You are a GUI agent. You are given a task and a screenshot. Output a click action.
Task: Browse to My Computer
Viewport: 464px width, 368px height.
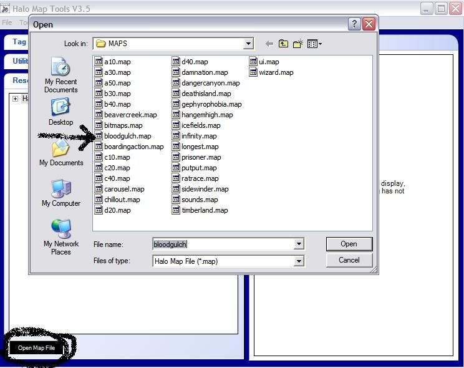click(x=61, y=193)
